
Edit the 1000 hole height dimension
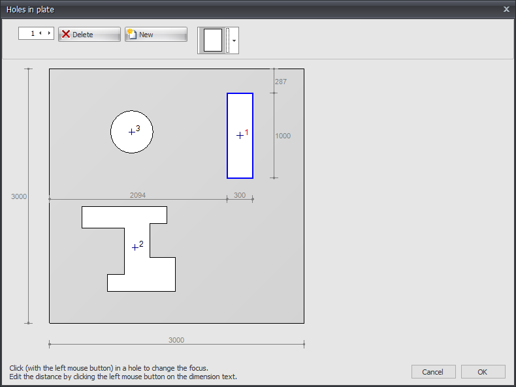click(x=283, y=136)
